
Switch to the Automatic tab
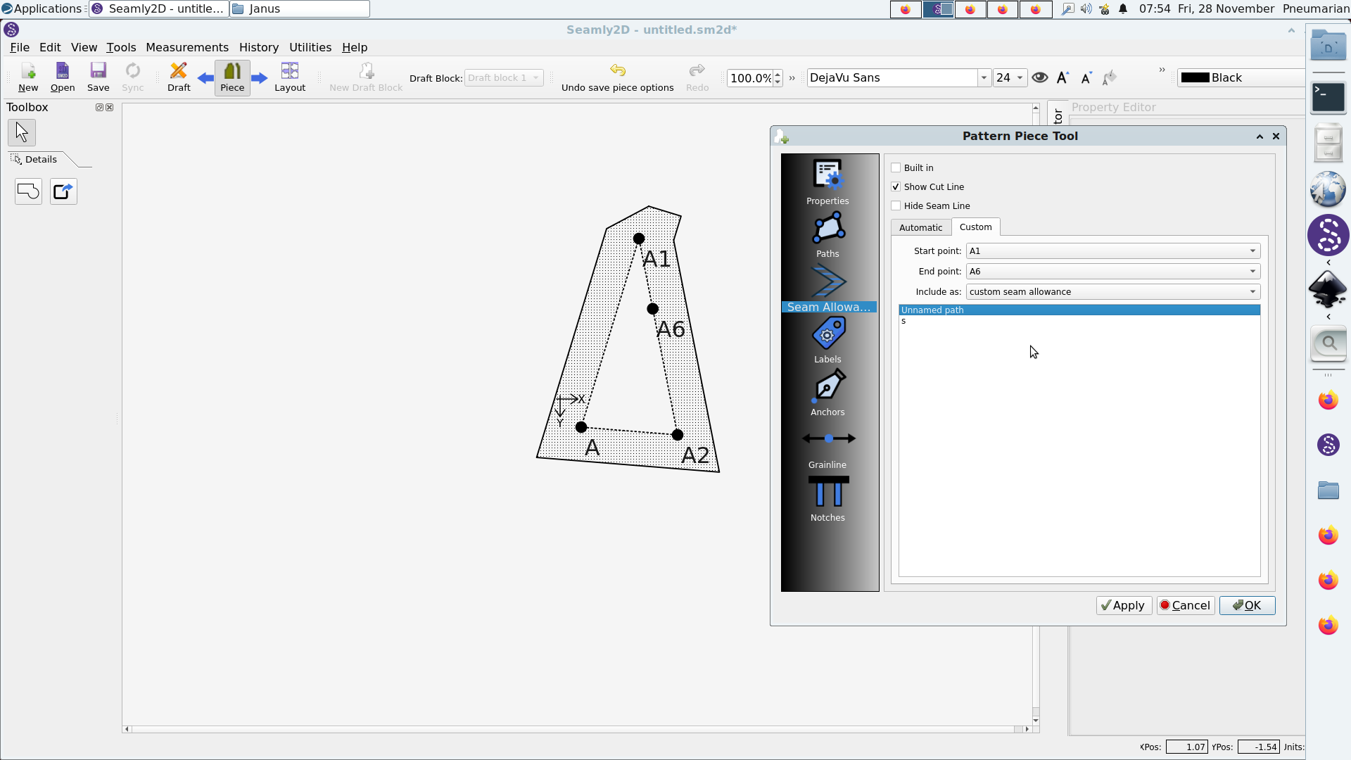click(920, 227)
